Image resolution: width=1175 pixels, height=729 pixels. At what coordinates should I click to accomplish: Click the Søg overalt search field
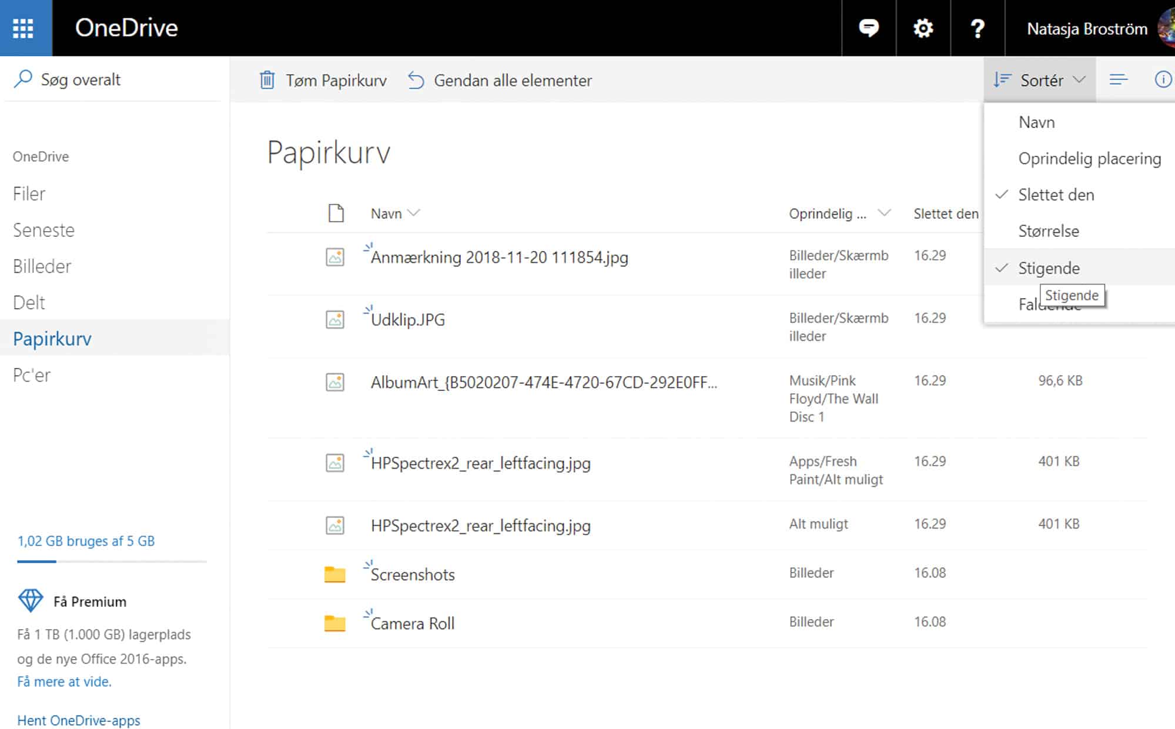click(x=81, y=79)
